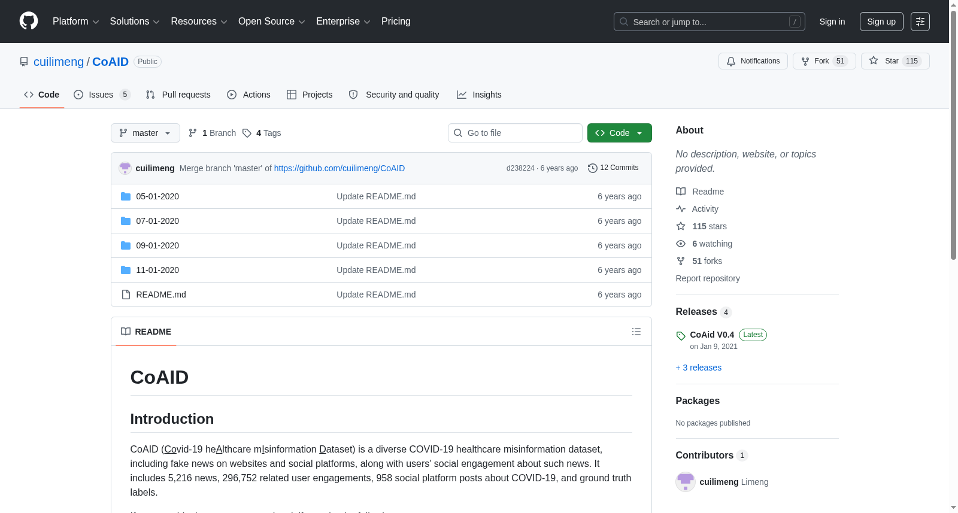This screenshot has width=958, height=513.
Task: Open the README.md file
Action: (161, 295)
